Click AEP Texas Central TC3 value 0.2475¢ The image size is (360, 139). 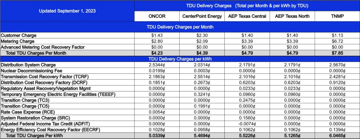pos(247,100)
